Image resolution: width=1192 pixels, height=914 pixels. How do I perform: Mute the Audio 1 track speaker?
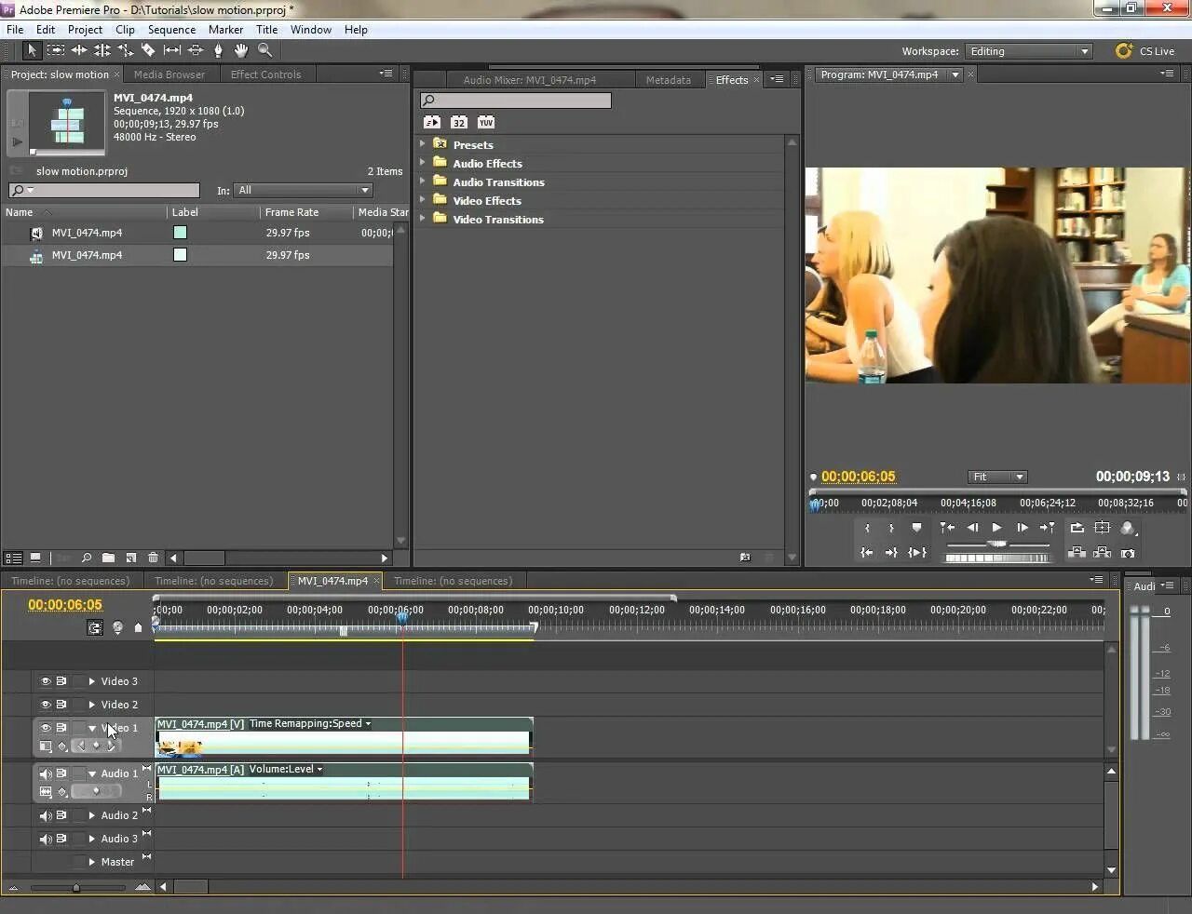point(46,773)
